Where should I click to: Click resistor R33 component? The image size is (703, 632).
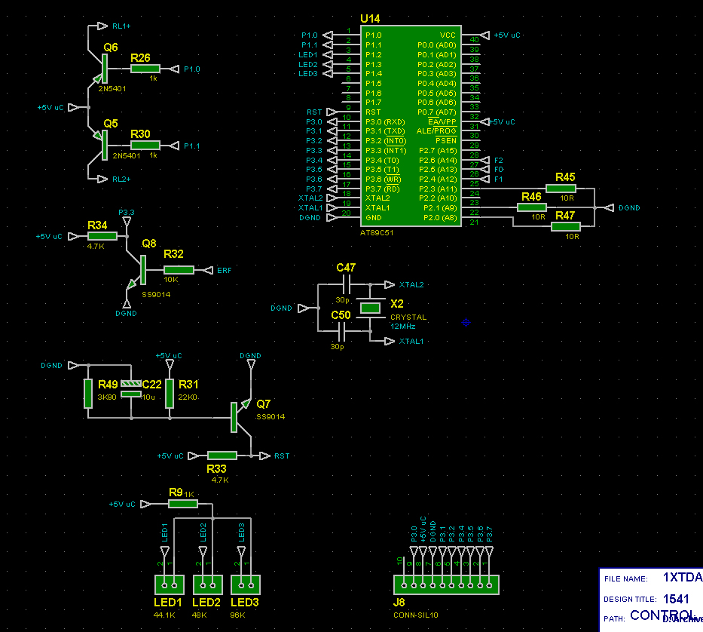tap(222, 456)
